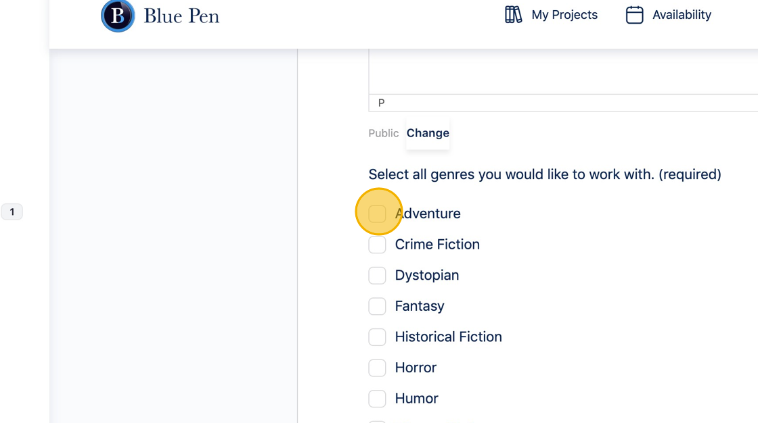The width and height of the screenshot is (758, 423).
Task: Check the Dystopian genre box
Action: tap(378, 276)
